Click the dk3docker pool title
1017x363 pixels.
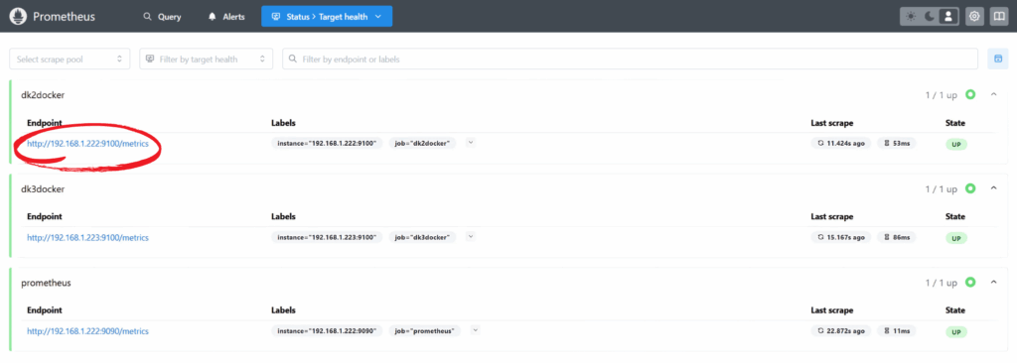tap(43, 189)
